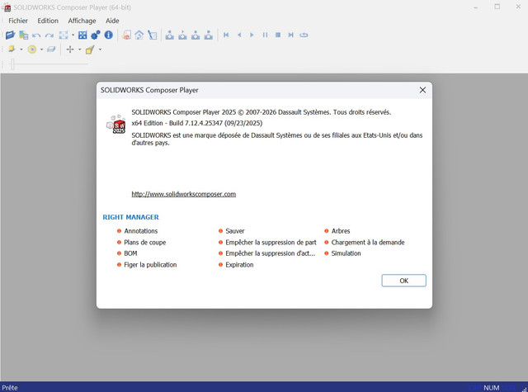This screenshot has width=528, height=392.
Task: Jump to animation end with forward icon
Action: 291,35
